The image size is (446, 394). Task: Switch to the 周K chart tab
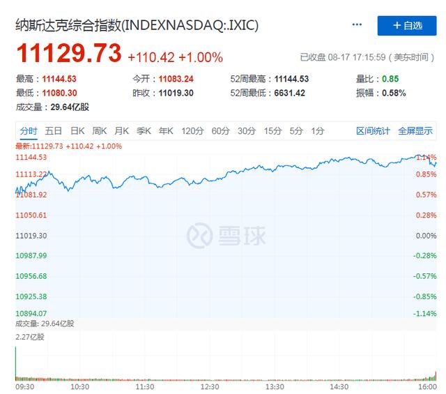(100, 131)
